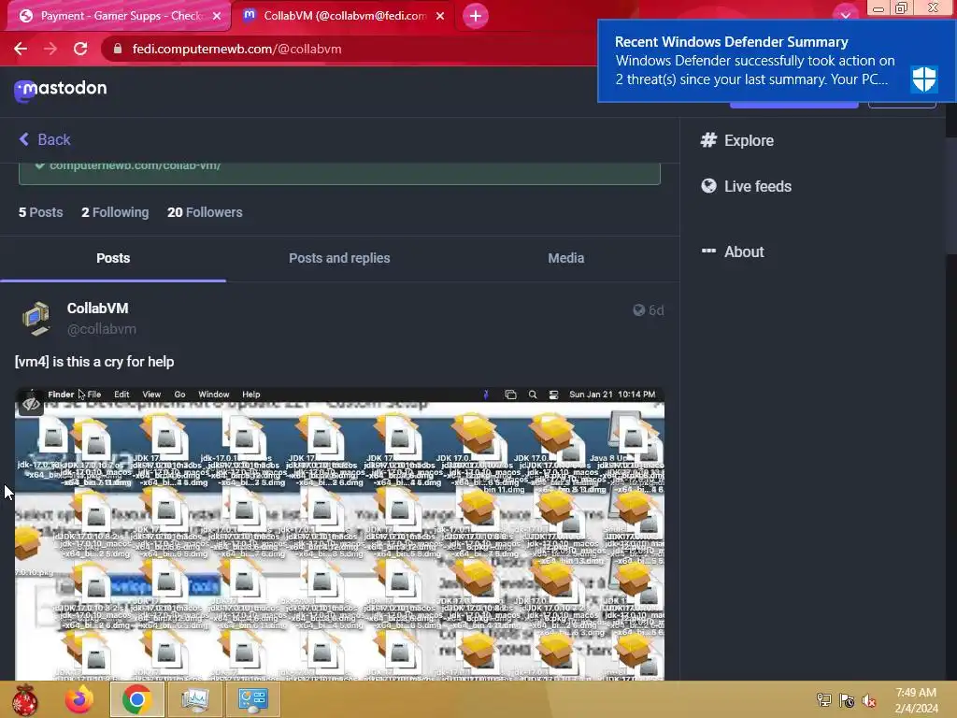Click the network tray icon
Image resolution: width=957 pixels, height=718 pixels.
point(824,700)
